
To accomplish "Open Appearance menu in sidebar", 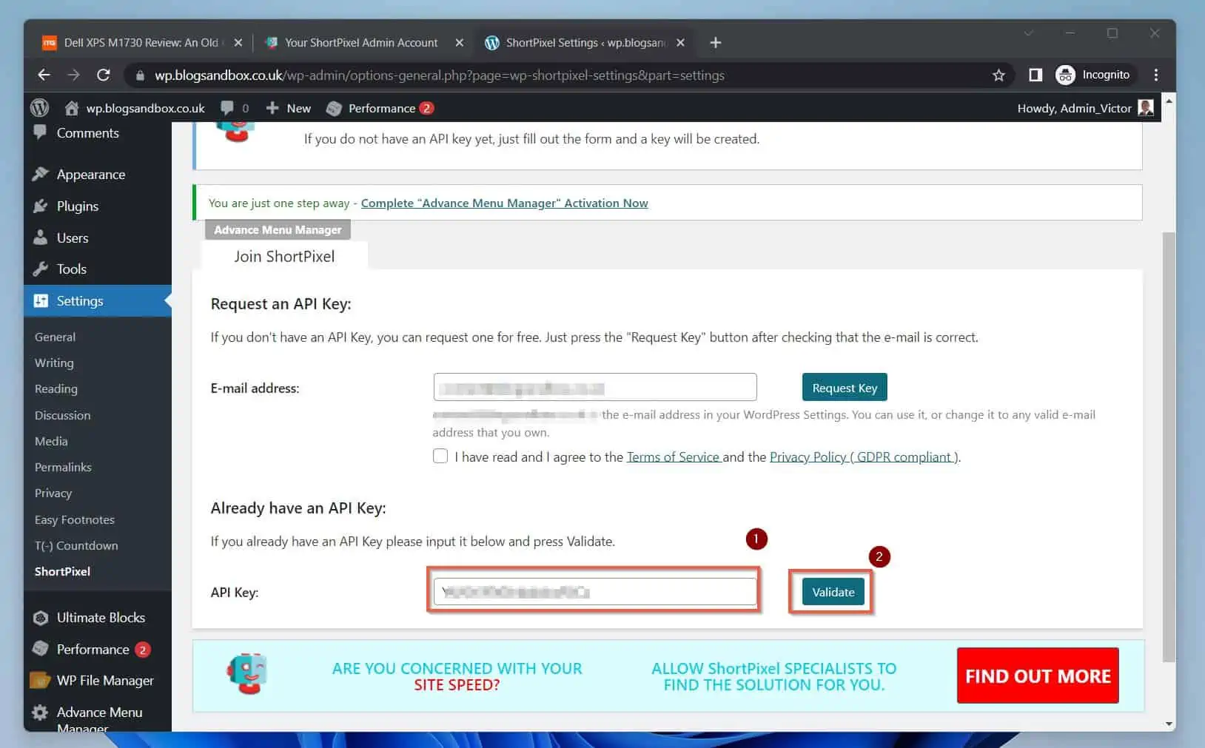I will pos(90,175).
